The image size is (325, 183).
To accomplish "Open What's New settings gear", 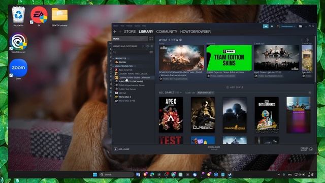I will coord(181,40).
